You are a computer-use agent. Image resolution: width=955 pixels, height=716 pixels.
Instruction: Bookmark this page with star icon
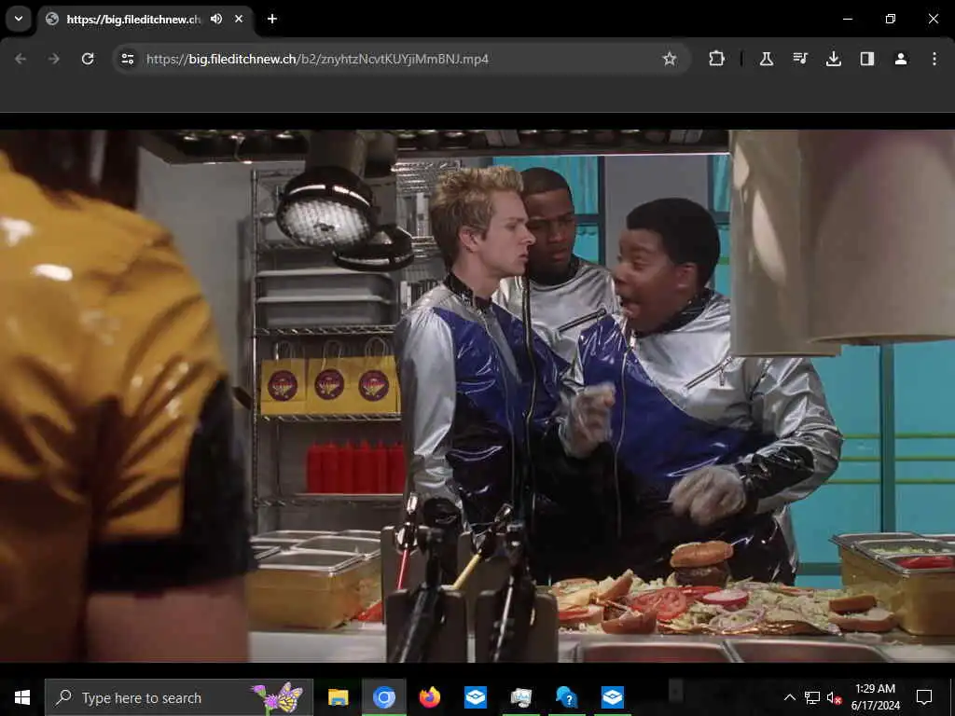[670, 59]
